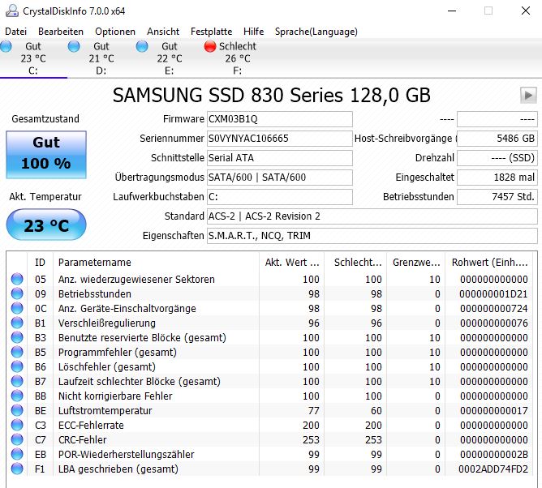
Task: Click status icon for row 09 Betriebsstunden
Action: pyautogui.click(x=17, y=293)
